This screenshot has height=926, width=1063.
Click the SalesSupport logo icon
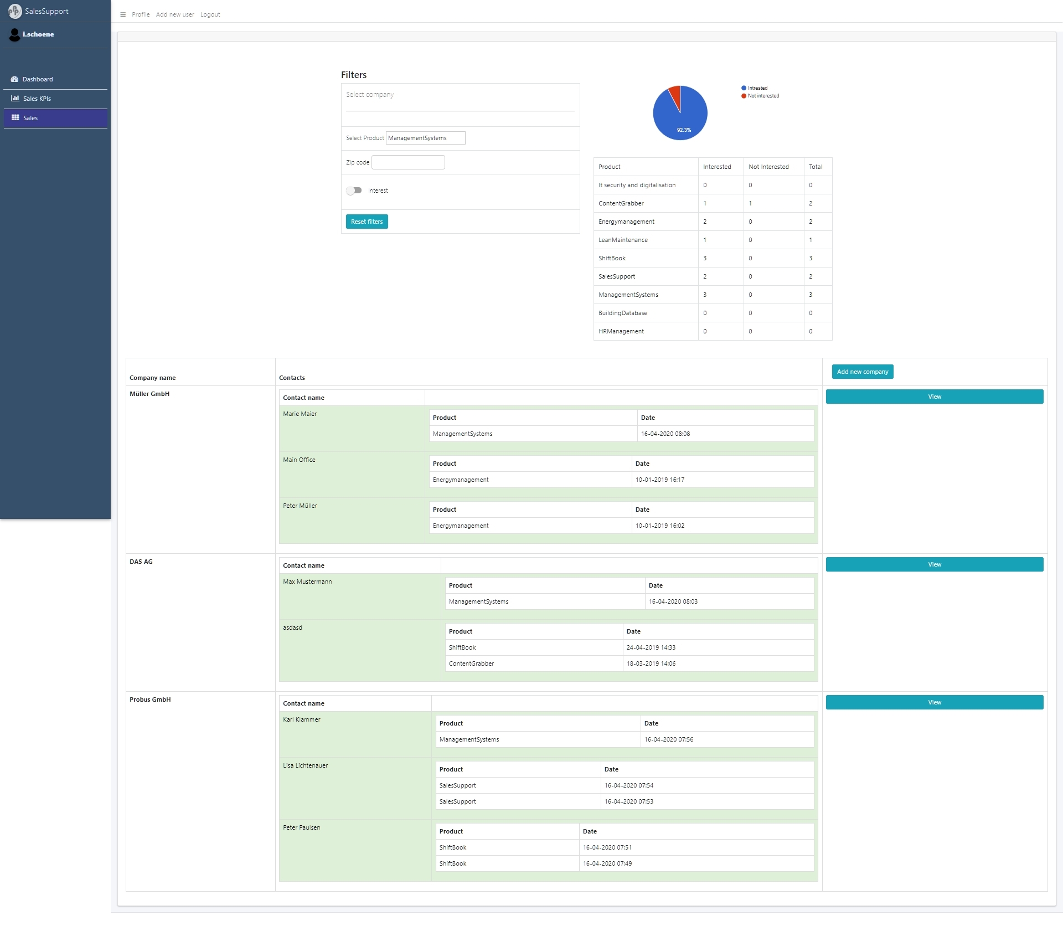(15, 11)
